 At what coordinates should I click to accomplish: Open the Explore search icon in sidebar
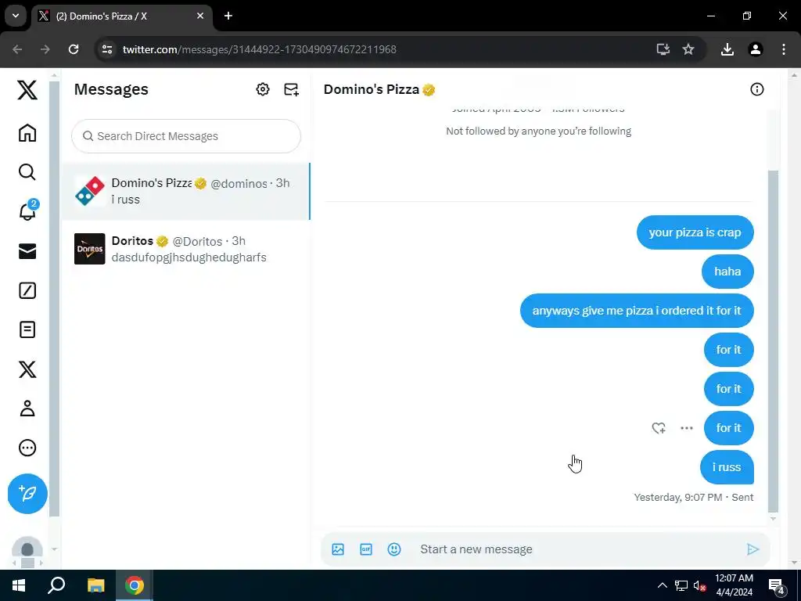(x=27, y=172)
